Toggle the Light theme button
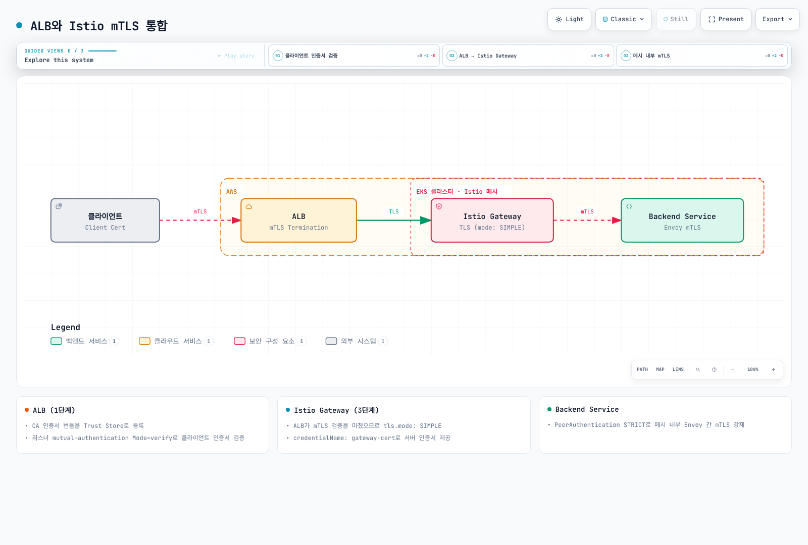 [x=569, y=19]
